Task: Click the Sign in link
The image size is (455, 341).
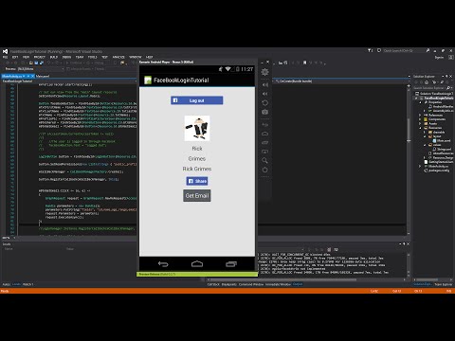Action: 439,58
